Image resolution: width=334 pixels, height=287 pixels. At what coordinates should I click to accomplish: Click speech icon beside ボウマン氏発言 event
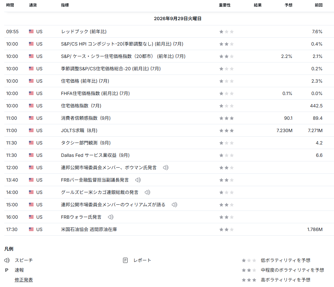coord(166,168)
